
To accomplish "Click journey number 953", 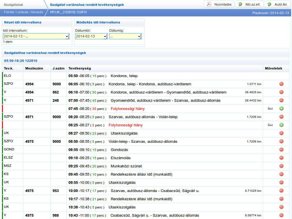I will pos(56,191).
